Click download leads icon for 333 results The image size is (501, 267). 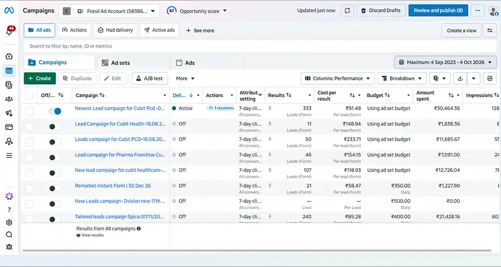pos(270,108)
